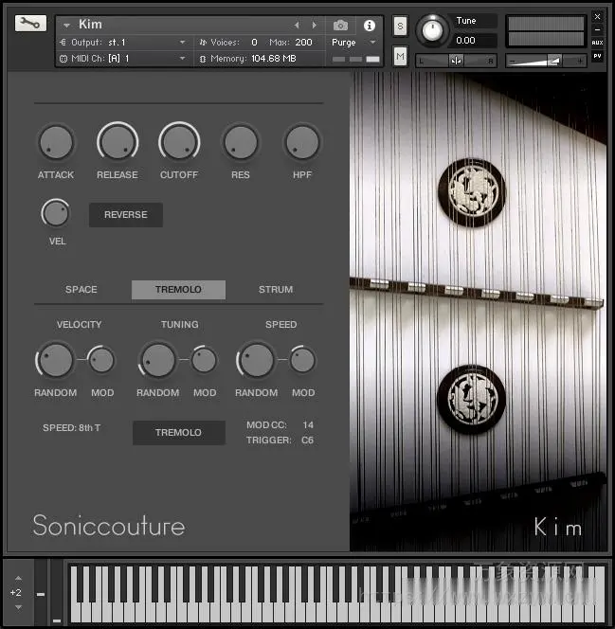This screenshot has height=629, width=615.
Task: Click the TRIGGER value C6
Action: pos(307,440)
